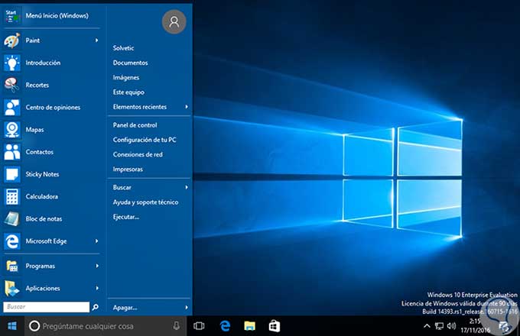The width and height of the screenshot is (520, 336).
Task: Click the Windows Start button on taskbar
Action: pyautogui.click(x=12, y=326)
